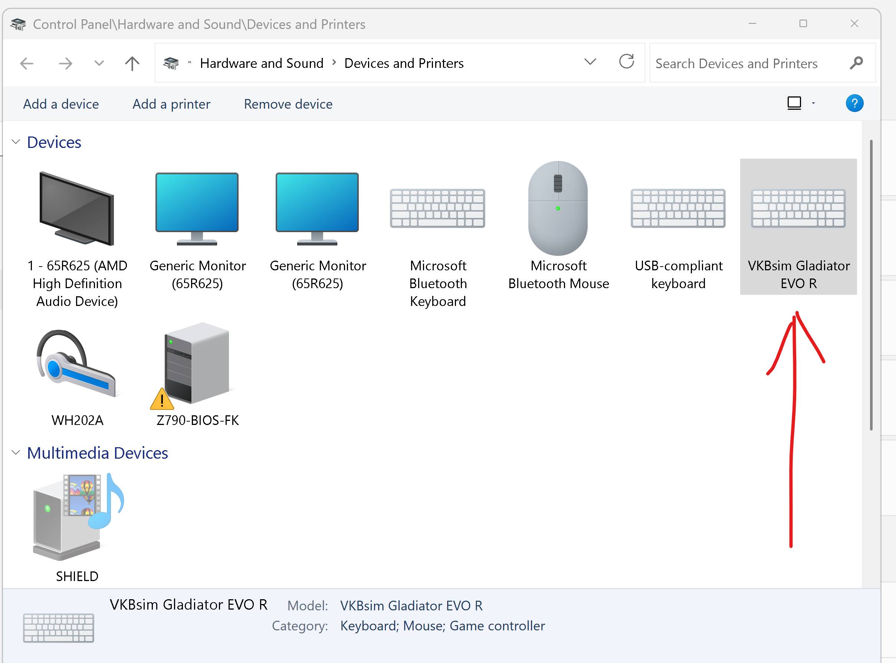The image size is (896, 663).
Task: Select the VKBsim Gladiator EVO R device icon
Action: [x=798, y=208]
